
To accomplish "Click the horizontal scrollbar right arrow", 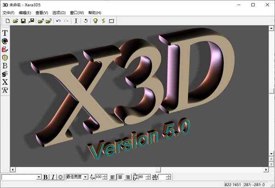I will (x=266, y=169).
